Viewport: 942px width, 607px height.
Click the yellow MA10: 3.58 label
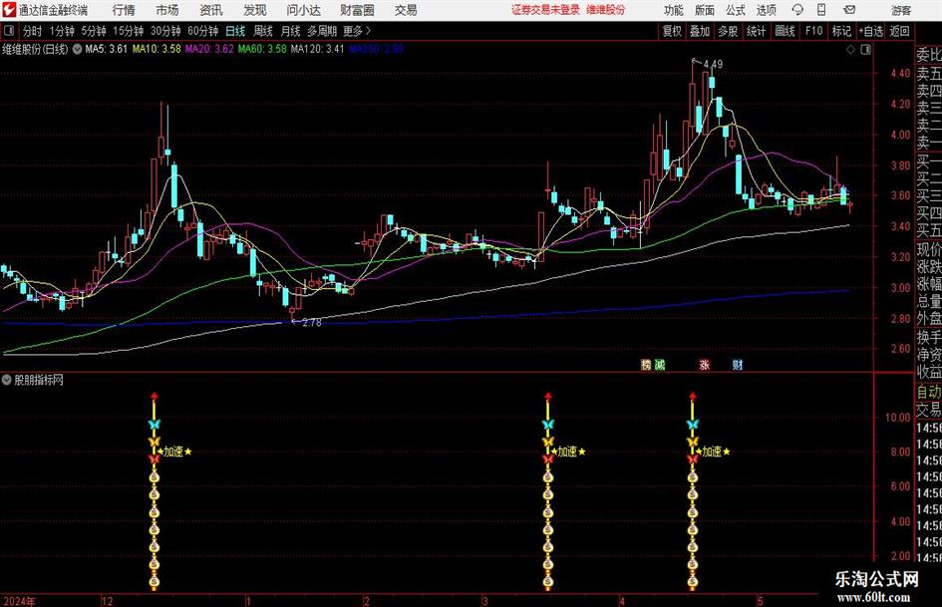[157, 49]
